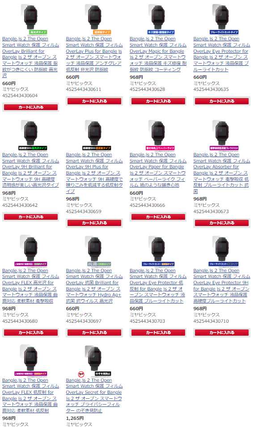
Task: Open the OverLay Plus anti-glare film thumbnail
Action: [94, 19]
